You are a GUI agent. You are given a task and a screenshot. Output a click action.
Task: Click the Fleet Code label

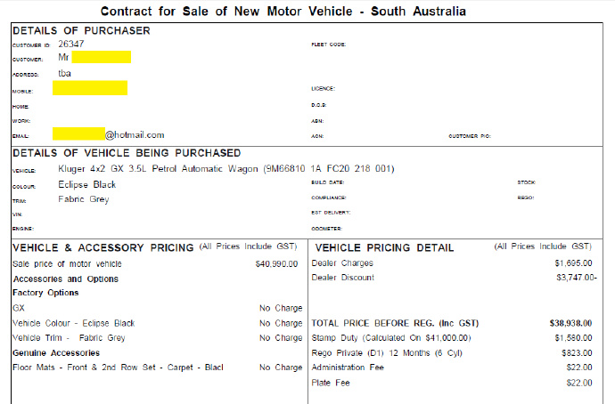(x=328, y=44)
